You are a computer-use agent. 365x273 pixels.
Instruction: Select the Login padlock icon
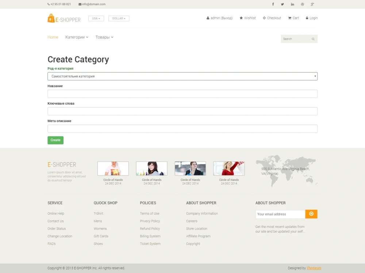coord(307,18)
